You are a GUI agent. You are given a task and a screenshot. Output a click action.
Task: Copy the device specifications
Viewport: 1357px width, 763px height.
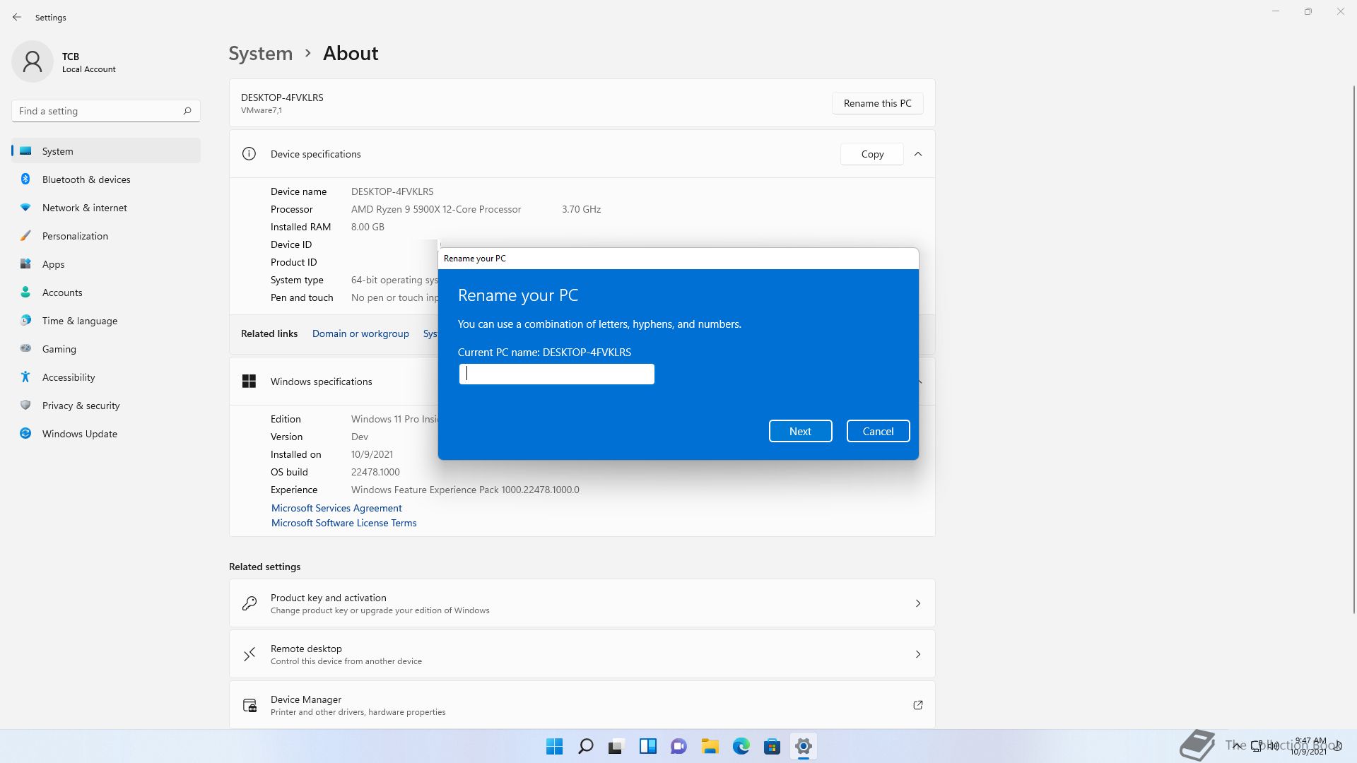pos(872,154)
